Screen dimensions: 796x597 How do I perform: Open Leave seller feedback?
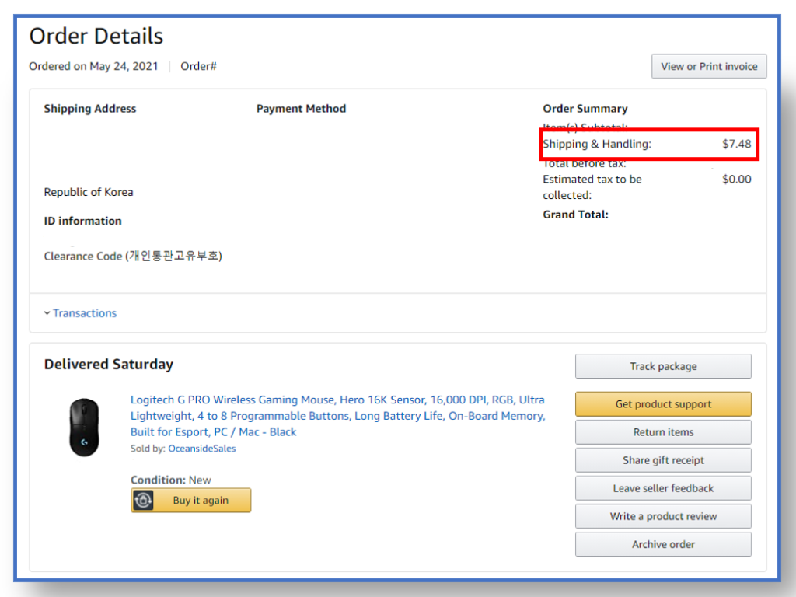[x=663, y=488]
